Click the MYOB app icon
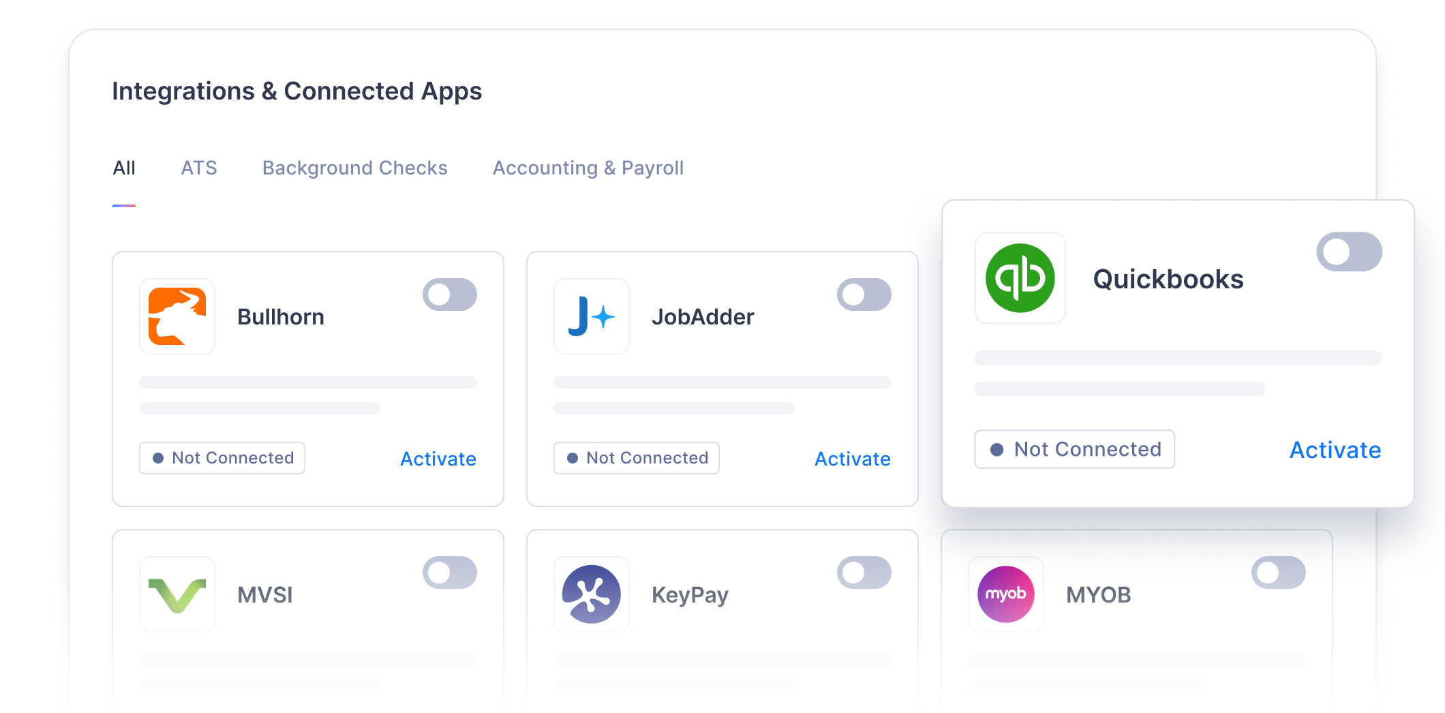Viewport: 1445px width, 713px height. tap(1005, 594)
